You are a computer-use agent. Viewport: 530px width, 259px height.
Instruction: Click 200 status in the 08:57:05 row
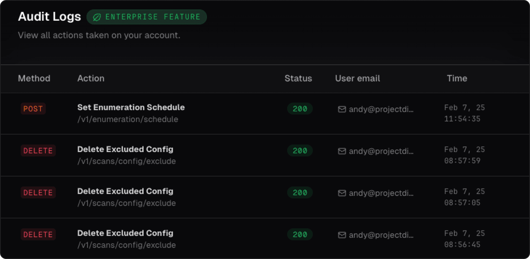pos(300,193)
